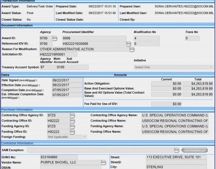
Task: Click the Solicitation ID text field
Action: (x=58, y=54)
